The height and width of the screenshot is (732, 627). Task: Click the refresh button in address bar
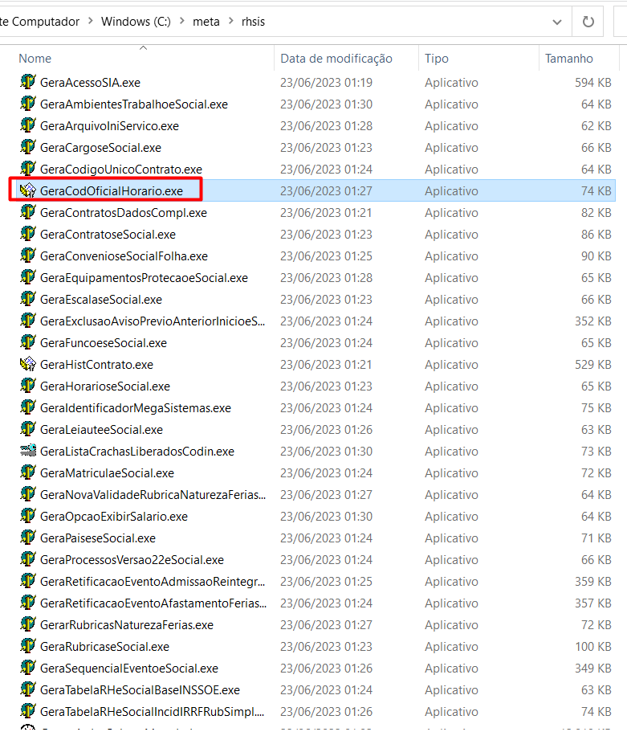(x=588, y=22)
